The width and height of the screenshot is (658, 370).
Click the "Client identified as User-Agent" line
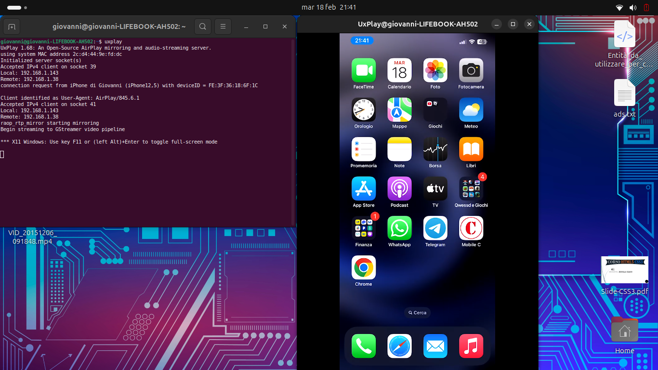tap(70, 98)
